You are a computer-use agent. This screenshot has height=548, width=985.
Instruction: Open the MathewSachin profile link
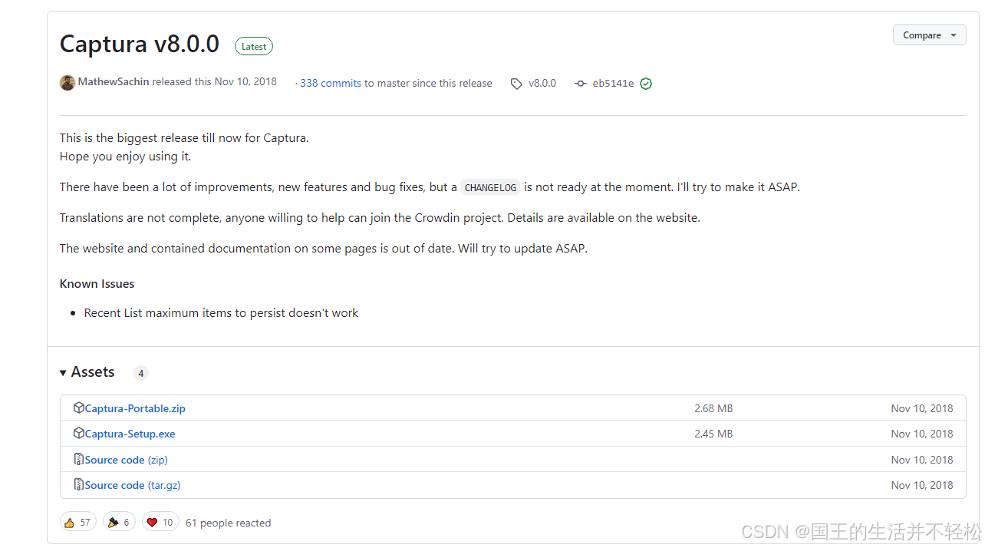pos(114,81)
